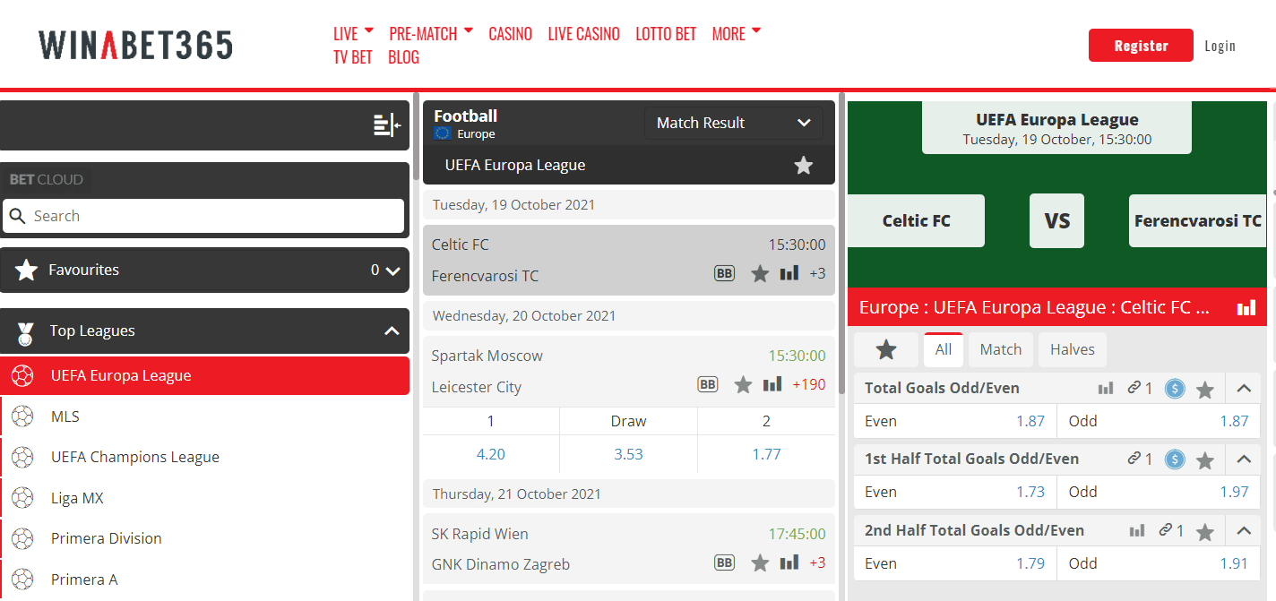Click the Bet Cloud Search field
The width and height of the screenshot is (1276, 601).
pyautogui.click(x=203, y=216)
